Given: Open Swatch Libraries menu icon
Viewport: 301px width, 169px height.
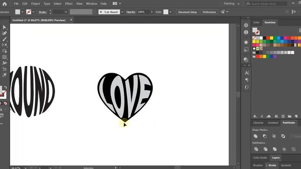Looking at the screenshot, I should [255, 116].
